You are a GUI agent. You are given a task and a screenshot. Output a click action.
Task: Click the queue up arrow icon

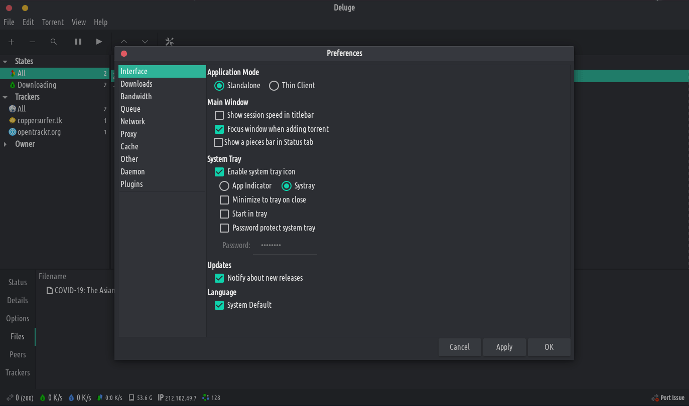124,42
